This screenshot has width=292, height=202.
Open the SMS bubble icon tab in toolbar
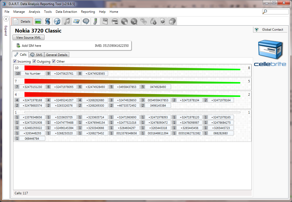point(86,21)
